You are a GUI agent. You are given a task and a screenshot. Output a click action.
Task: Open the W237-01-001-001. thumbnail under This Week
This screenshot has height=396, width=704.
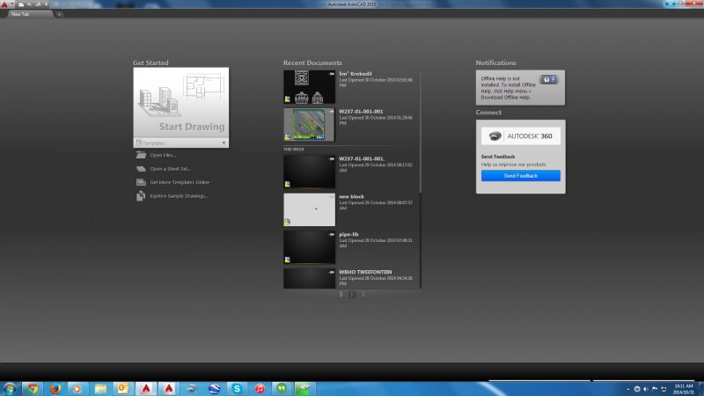click(x=309, y=172)
